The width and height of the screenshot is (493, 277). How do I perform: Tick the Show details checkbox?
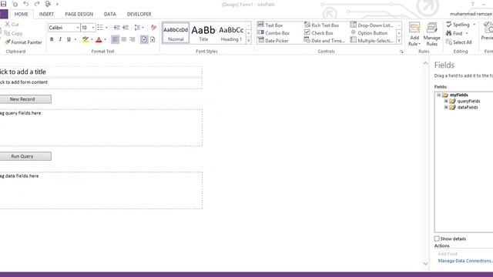(437, 239)
